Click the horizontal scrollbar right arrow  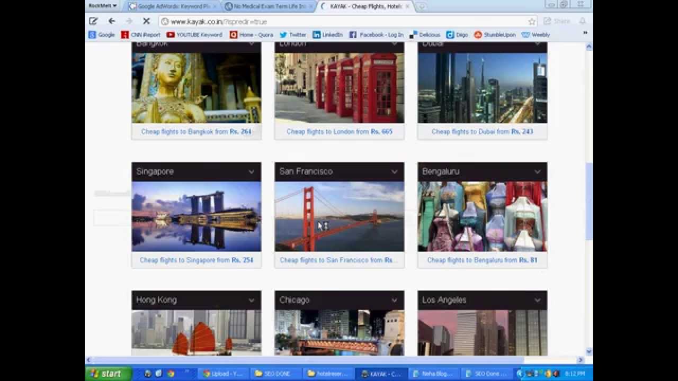[581, 360]
